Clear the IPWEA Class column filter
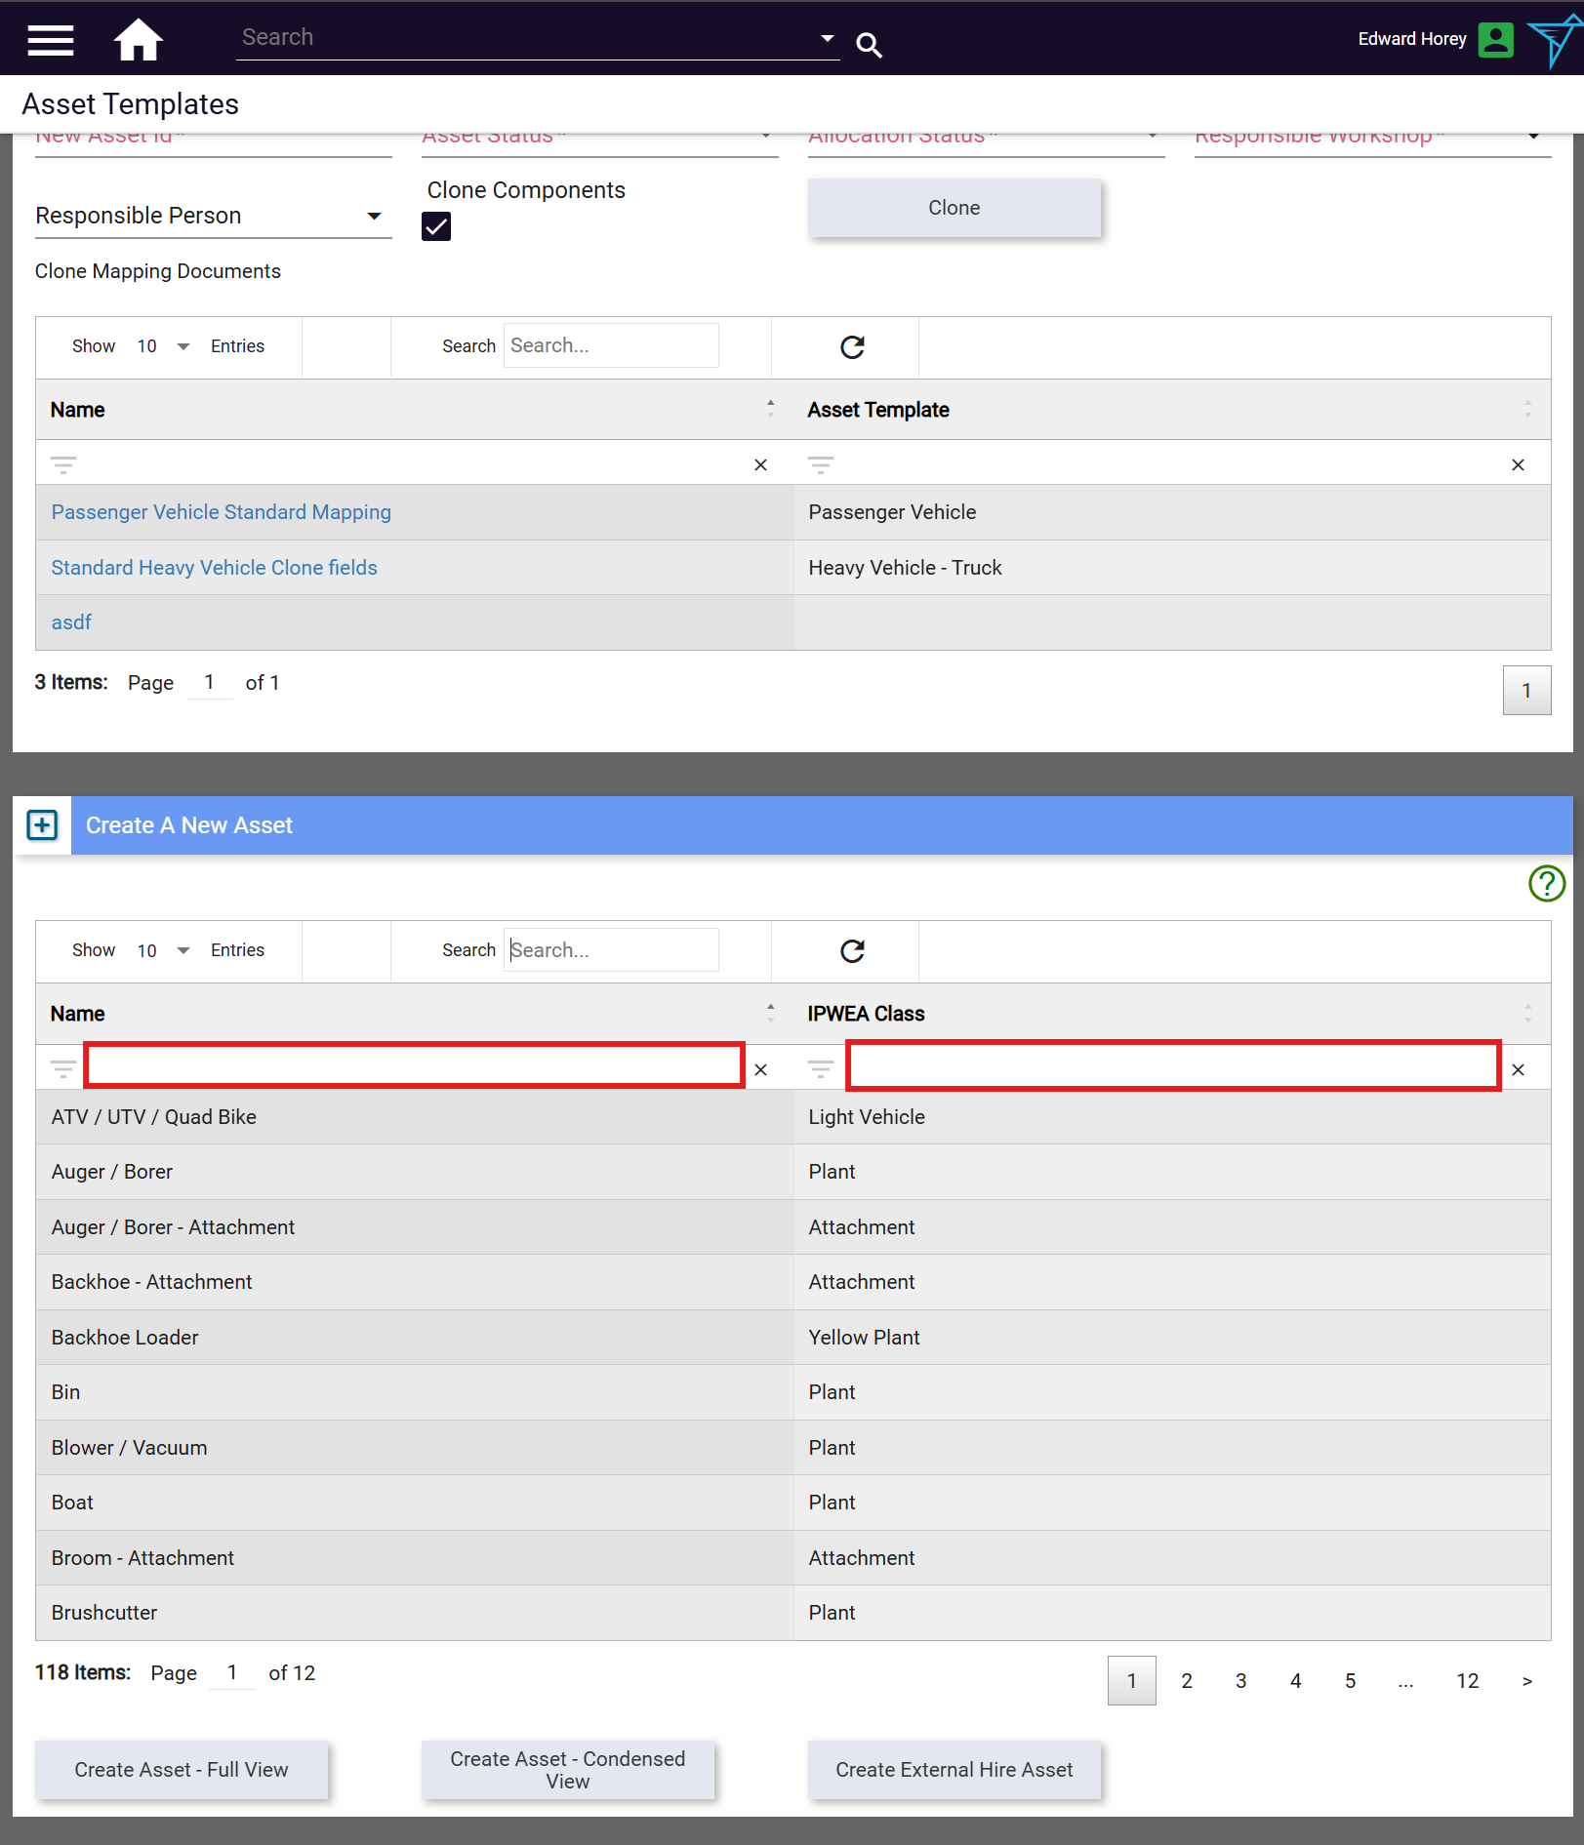The image size is (1584, 1845). 1518,1070
